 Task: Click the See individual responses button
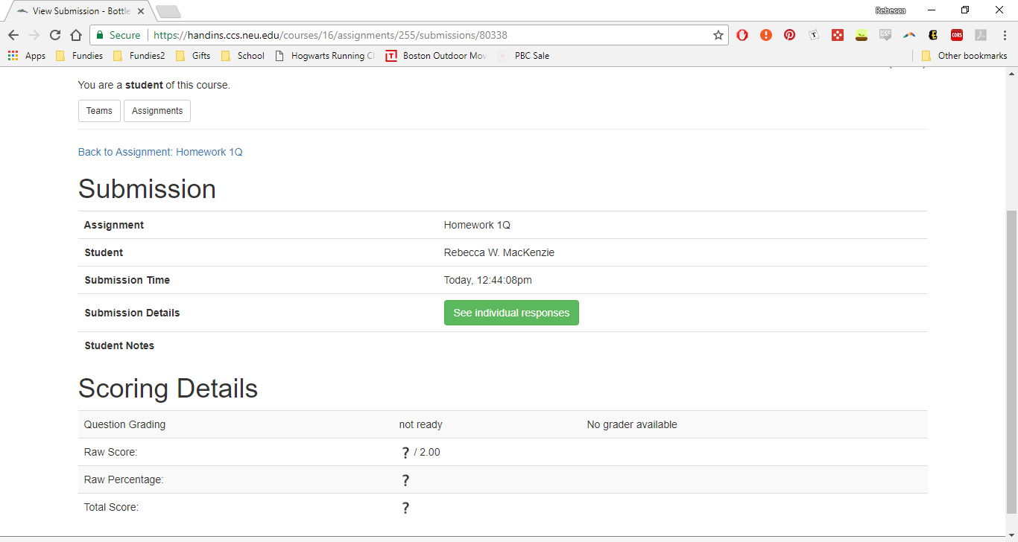[x=511, y=313]
